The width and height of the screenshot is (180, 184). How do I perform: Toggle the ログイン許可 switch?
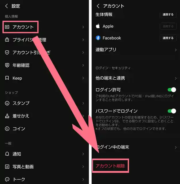(172, 90)
